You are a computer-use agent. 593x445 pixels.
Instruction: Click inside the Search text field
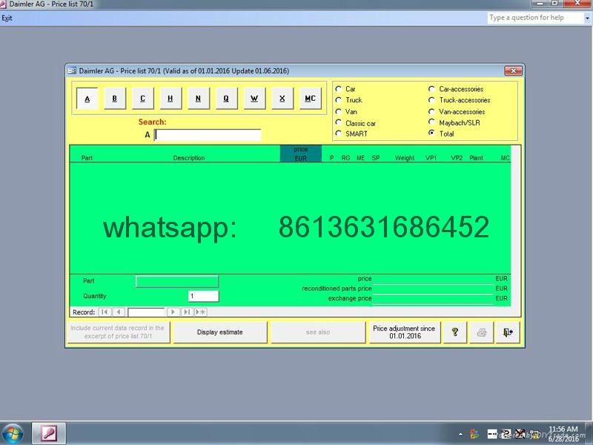(x=208, y=134)
